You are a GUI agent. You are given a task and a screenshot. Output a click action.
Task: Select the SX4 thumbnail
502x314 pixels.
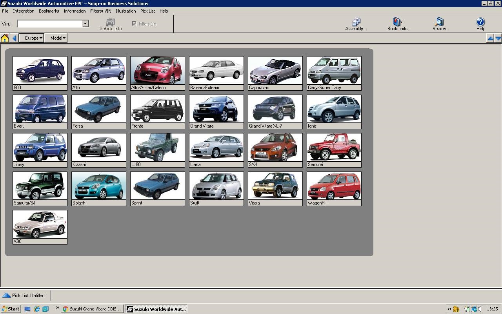tap(275, 150)
